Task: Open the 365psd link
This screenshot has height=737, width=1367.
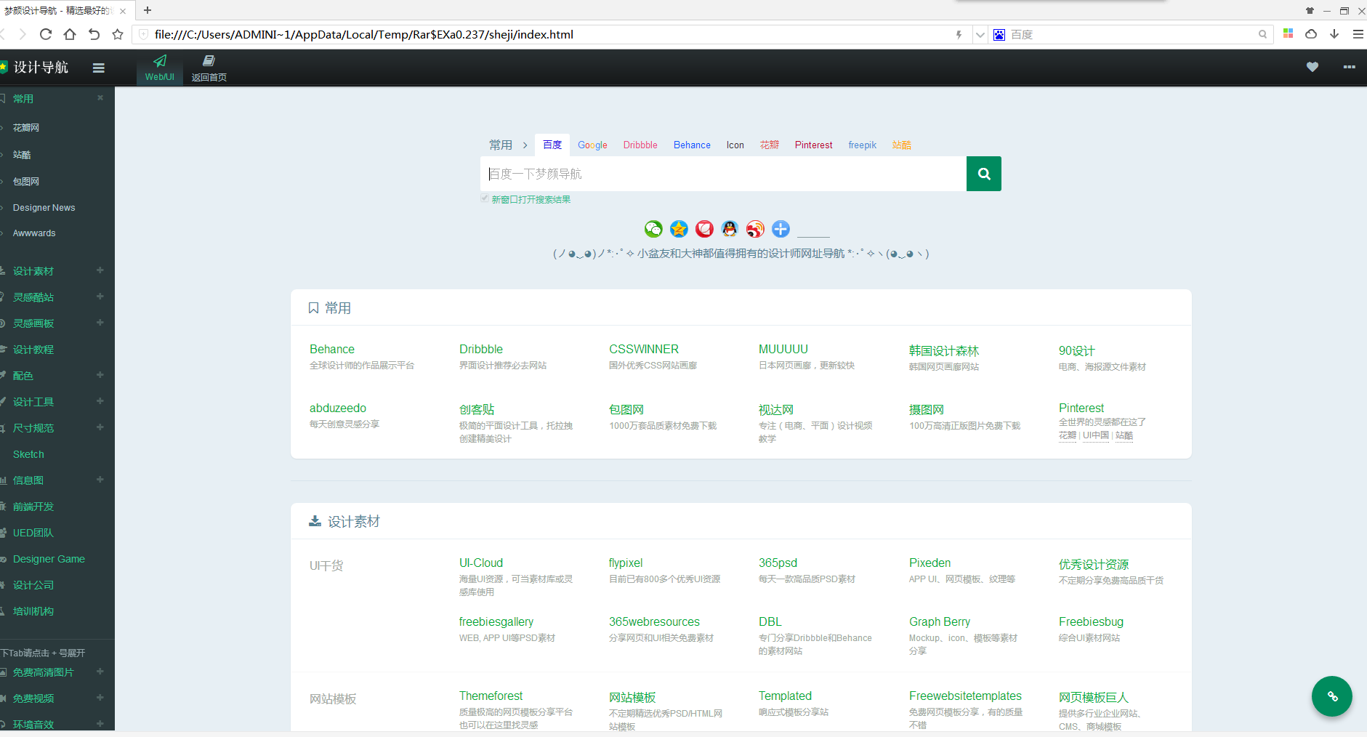Action: tap(778, 563)
